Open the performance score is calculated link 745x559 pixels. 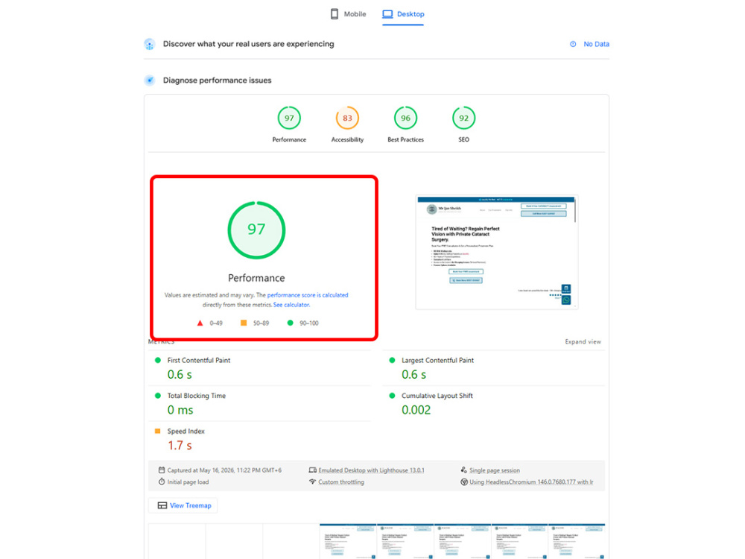[x=308, y=295]
